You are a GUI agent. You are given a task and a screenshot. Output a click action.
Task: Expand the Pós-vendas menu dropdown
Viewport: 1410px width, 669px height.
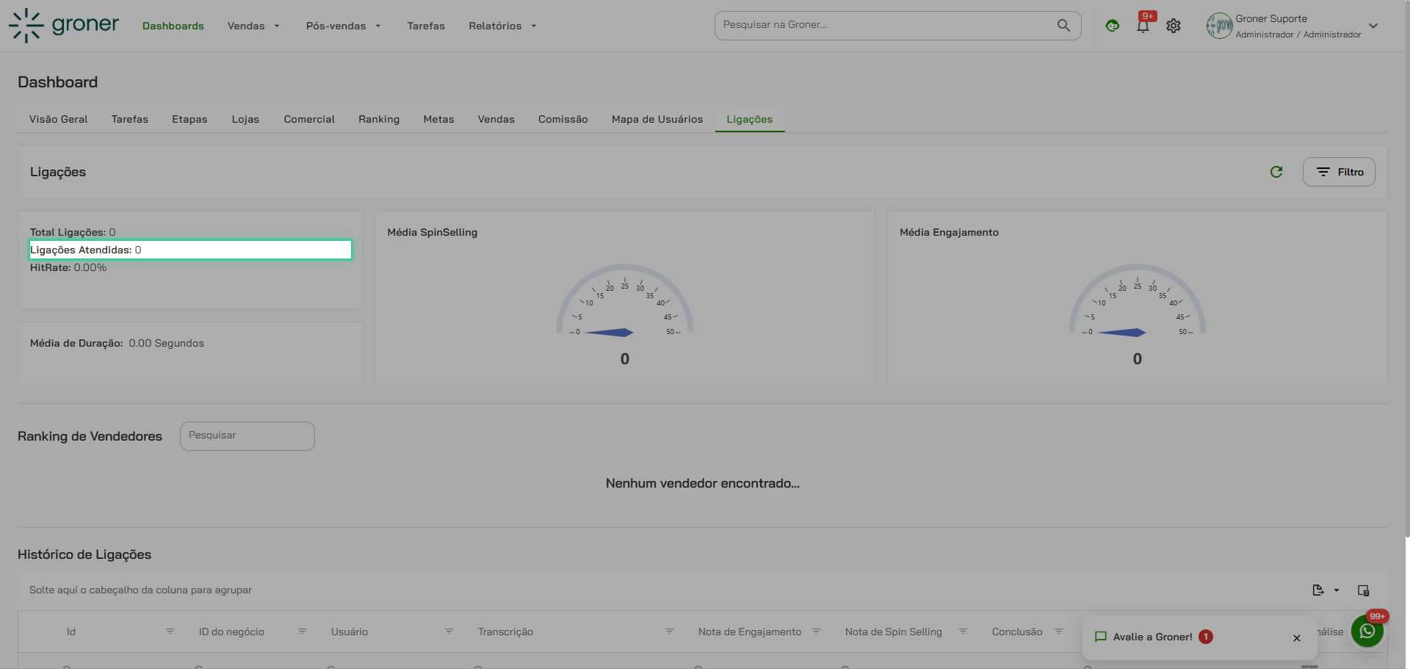click(378, 26)
